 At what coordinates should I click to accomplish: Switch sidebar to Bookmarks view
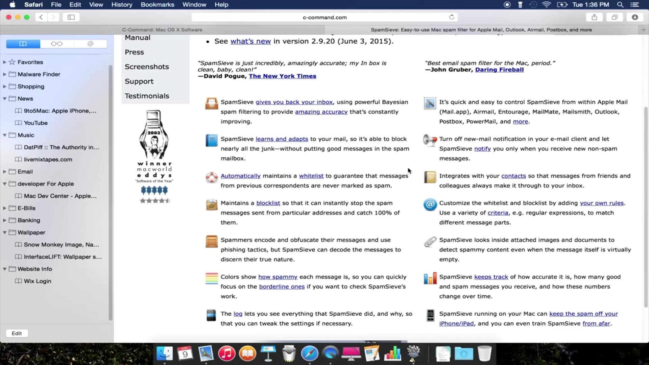(23, 44)
